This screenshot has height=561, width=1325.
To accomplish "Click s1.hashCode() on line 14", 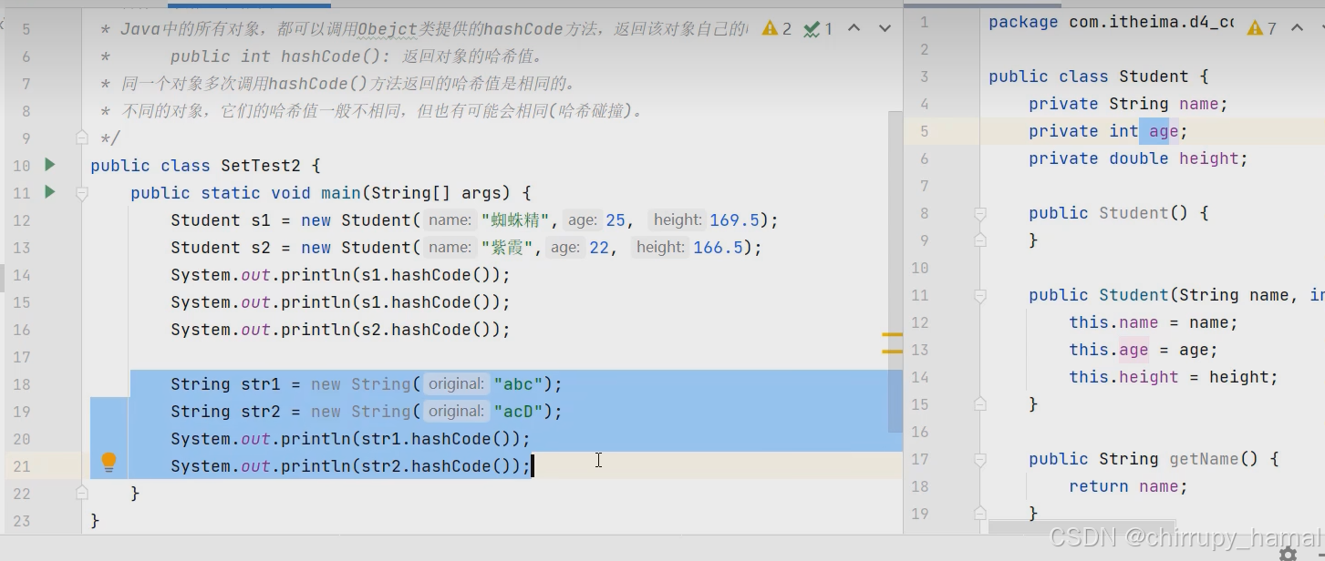I will click(x=431, y=275).
